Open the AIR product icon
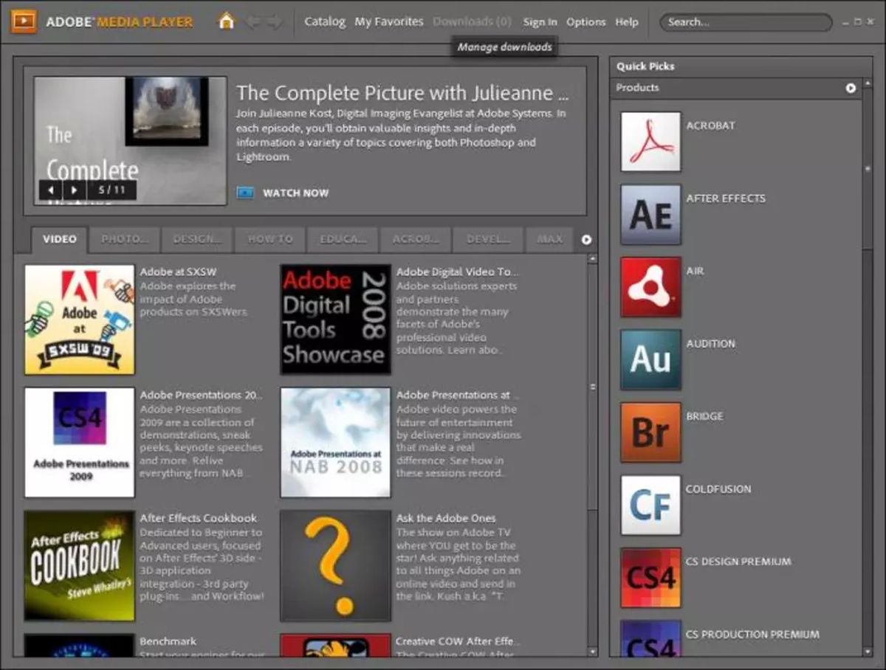Viewport: 886px width, 670px height. pyautogui.click(x=650, y=287)
